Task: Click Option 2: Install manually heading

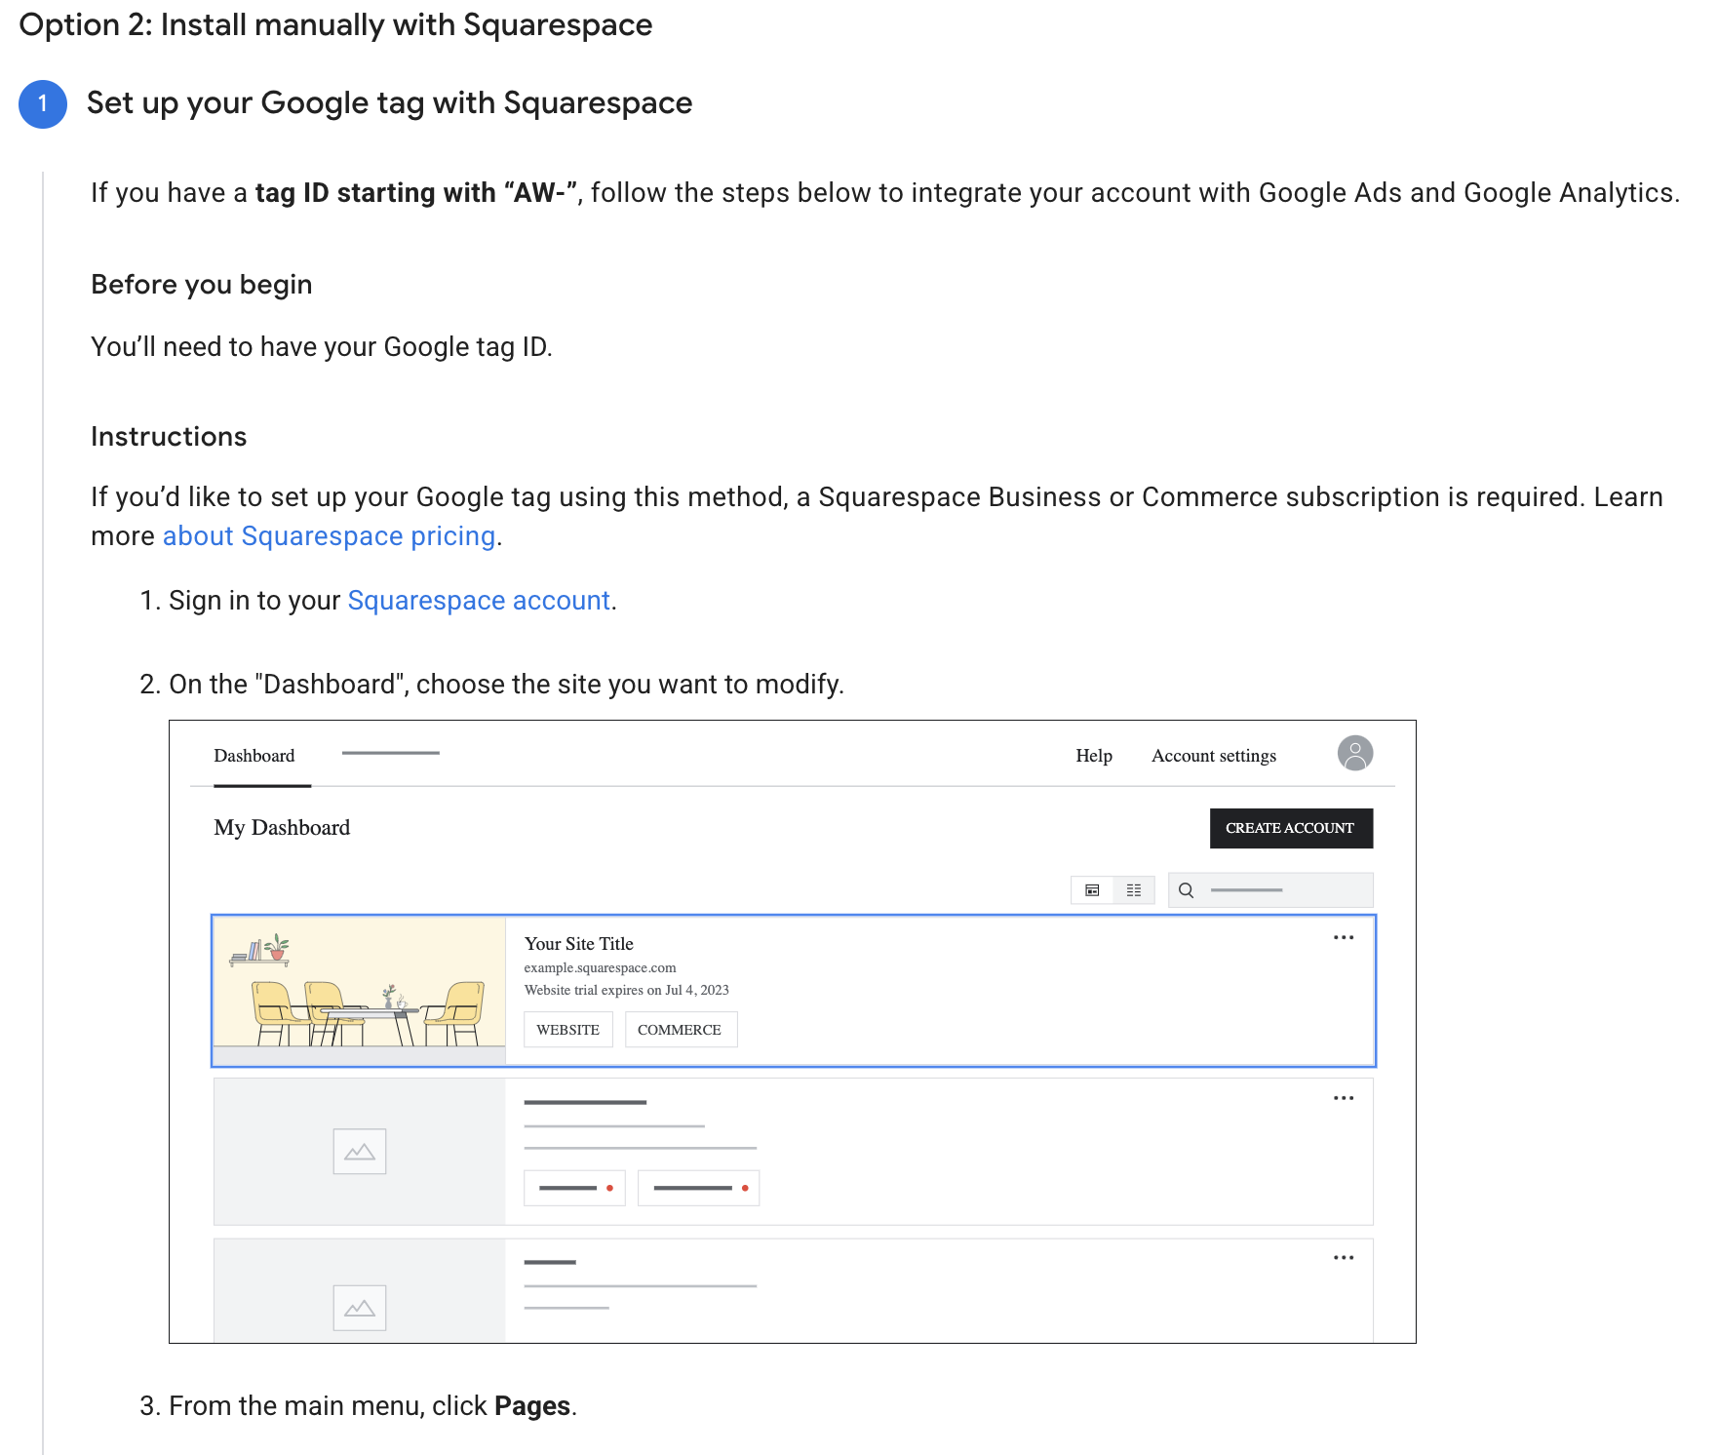Action: tap(335, 25)
